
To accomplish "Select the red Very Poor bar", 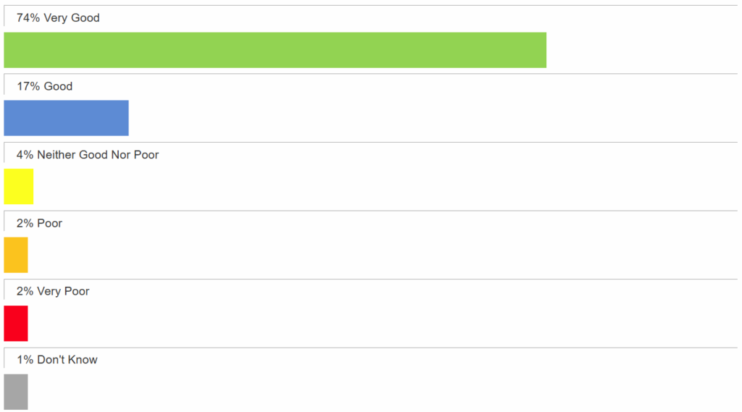I will pos(16,323).
